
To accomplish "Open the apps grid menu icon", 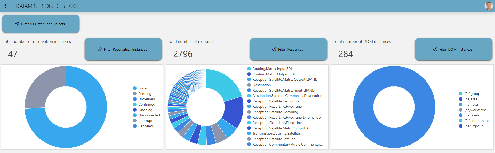I will pos(5,6).
